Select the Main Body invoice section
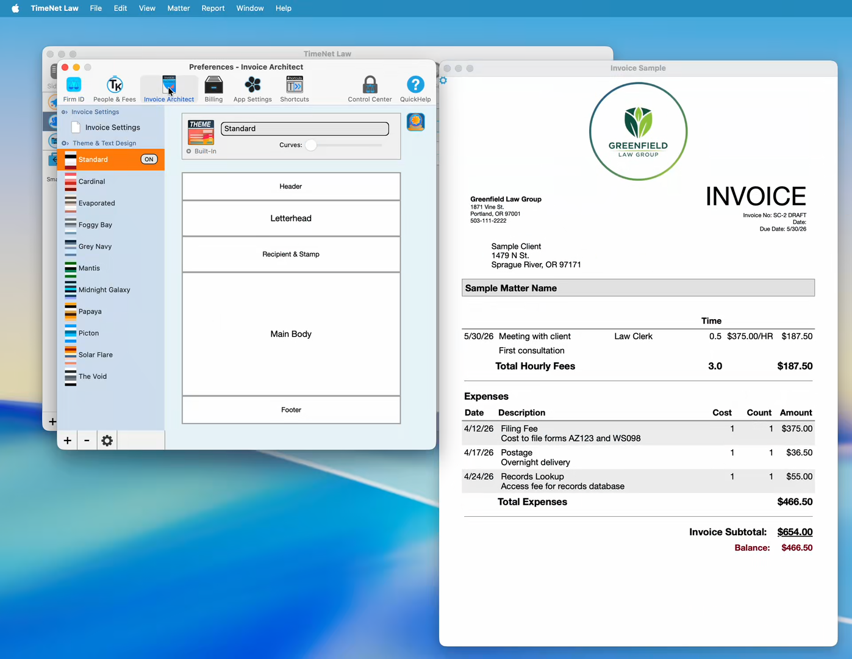Image resolution: width=852 pixels, height=659 pixels. coord(291,334)
